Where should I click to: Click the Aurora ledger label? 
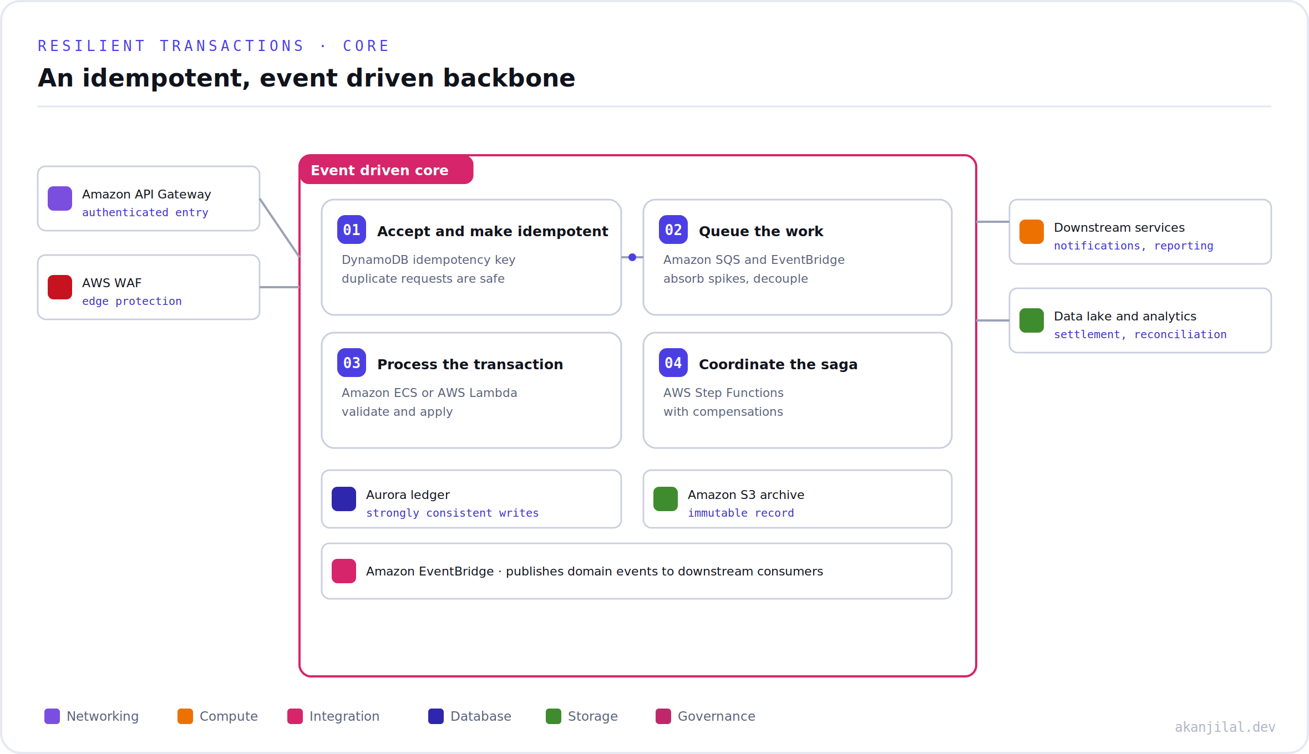click(x=408, y=495)
